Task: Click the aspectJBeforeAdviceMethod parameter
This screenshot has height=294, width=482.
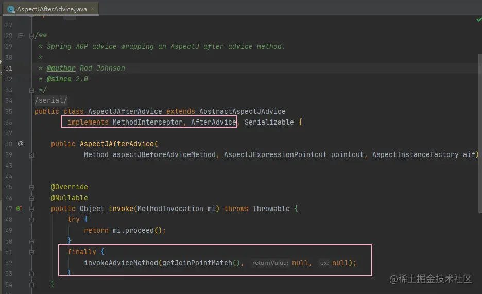Action: pyautogui.click(x=164, y=154)
